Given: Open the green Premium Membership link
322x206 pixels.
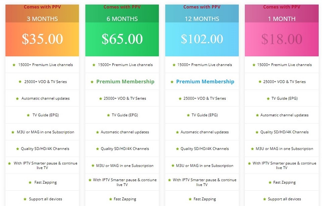Looking at the screenshot, I should (x=125, y=82).
